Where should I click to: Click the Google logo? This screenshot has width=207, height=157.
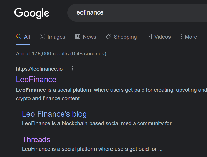click(32, 13)
